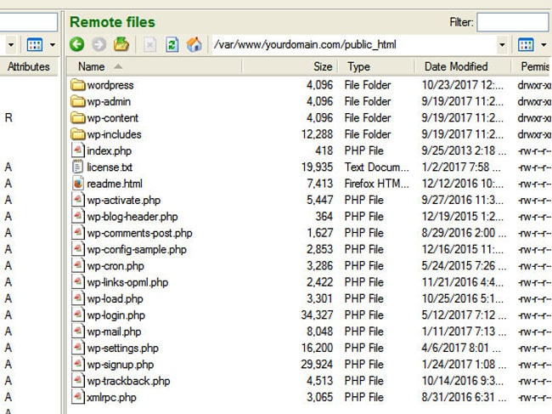Open the remote path history dropdown arrow
The width and height of the screenshot is (552, 414).
pyautogui.click(x=502, y=45)
